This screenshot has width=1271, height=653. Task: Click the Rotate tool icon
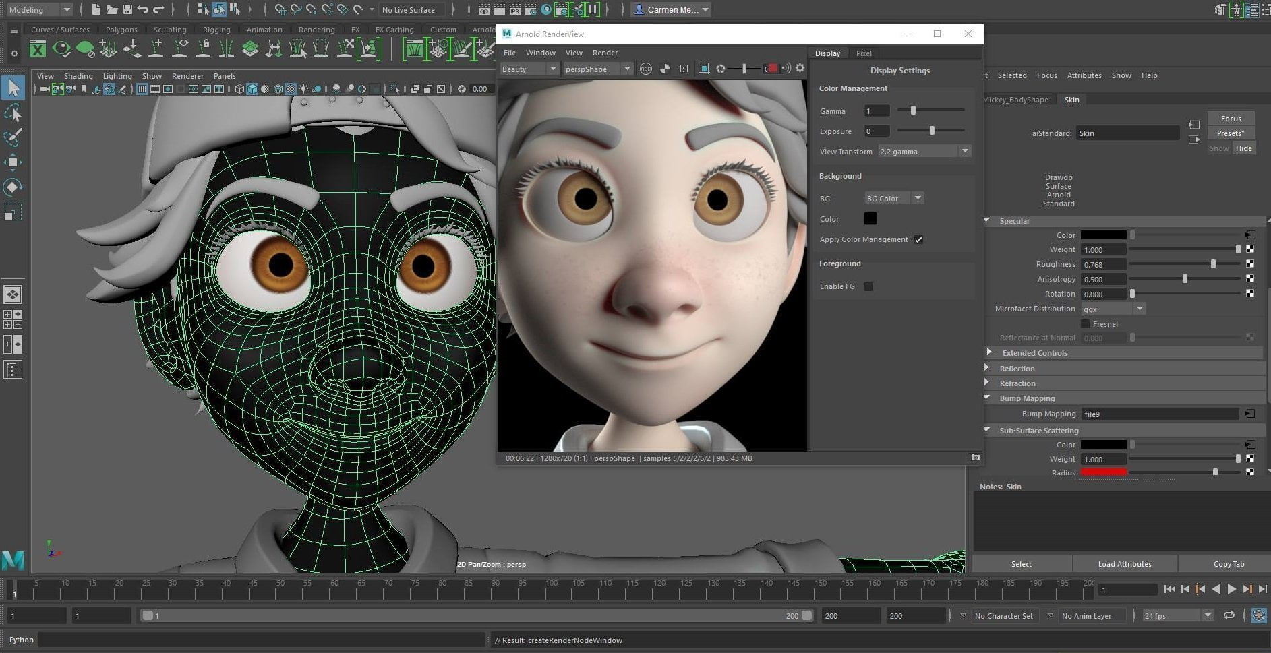(x=13, y=187)
